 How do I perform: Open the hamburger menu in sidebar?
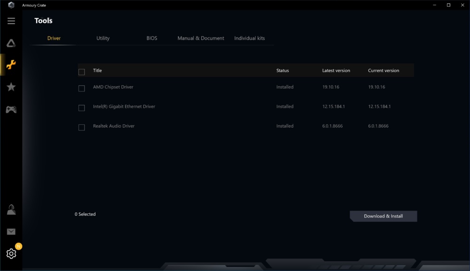click(11, 21)
